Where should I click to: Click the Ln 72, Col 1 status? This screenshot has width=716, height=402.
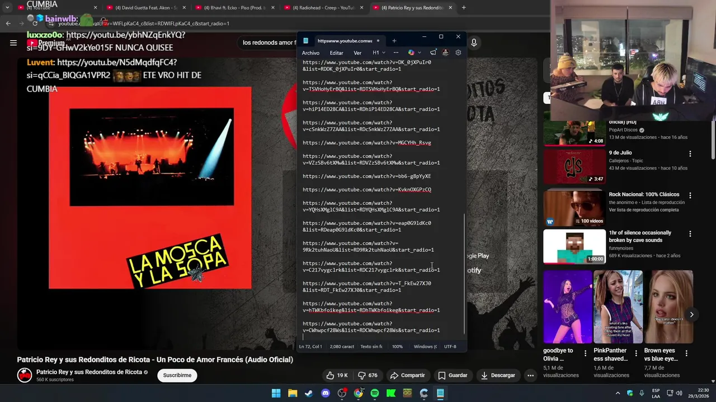coord(310,347)
